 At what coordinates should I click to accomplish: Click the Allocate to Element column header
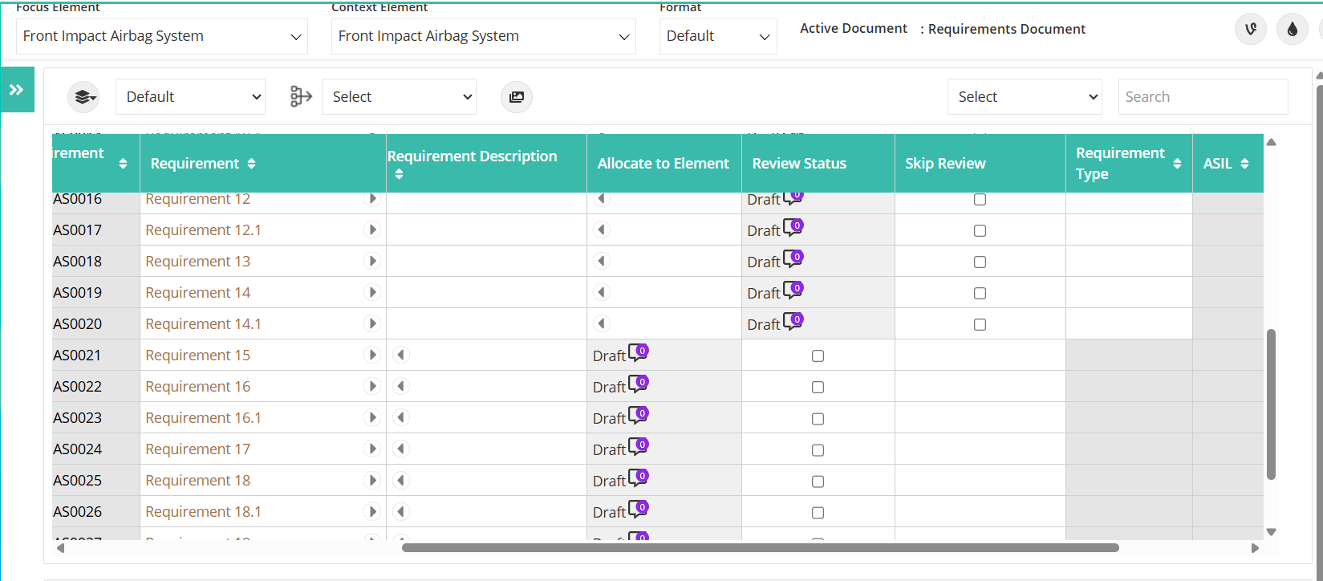click(664, 164)
